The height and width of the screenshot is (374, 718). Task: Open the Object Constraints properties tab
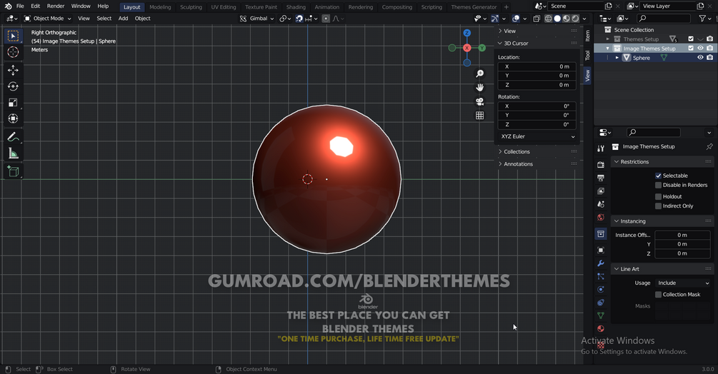pyautogui.click(x=601, y=303)
